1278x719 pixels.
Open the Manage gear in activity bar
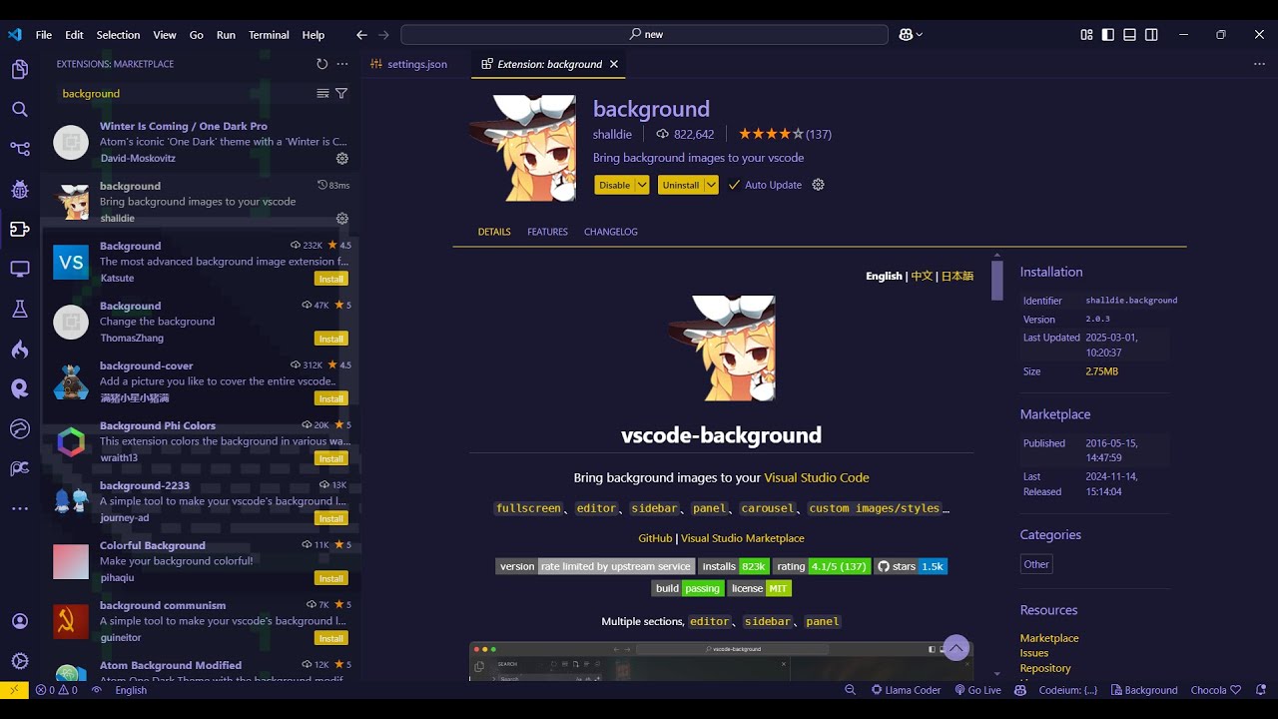pyautogui.click(x=19, y=661)
